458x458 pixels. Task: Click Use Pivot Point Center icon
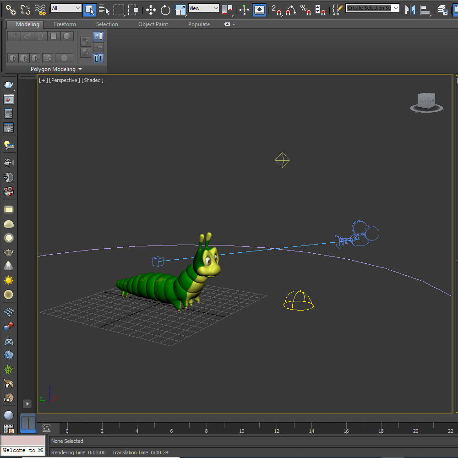pyautogui.click(x=227, y=10)
